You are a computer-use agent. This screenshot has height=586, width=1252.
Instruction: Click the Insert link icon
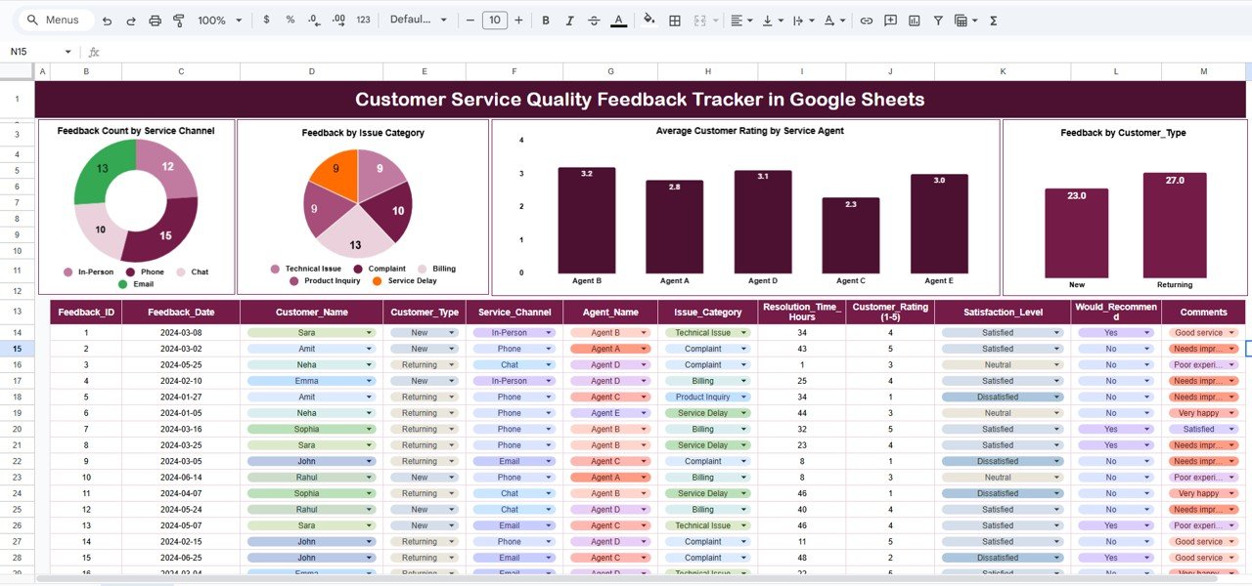click(868, 20)
